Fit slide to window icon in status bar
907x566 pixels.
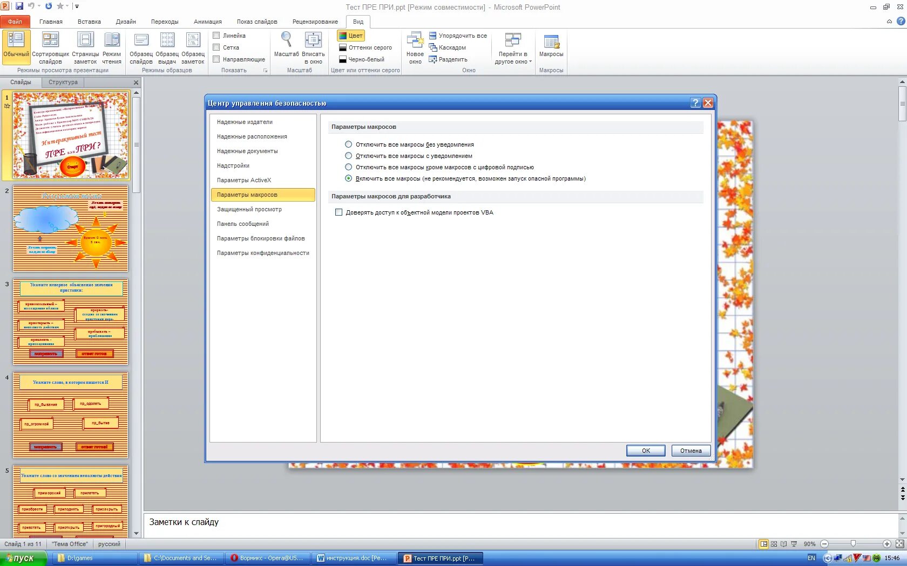pos(899,544)
